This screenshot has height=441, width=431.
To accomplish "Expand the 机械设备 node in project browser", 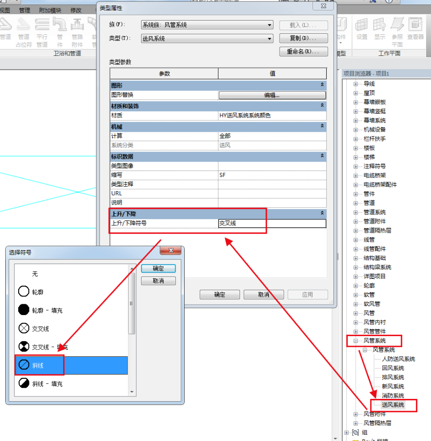I will tap(356, 130).
